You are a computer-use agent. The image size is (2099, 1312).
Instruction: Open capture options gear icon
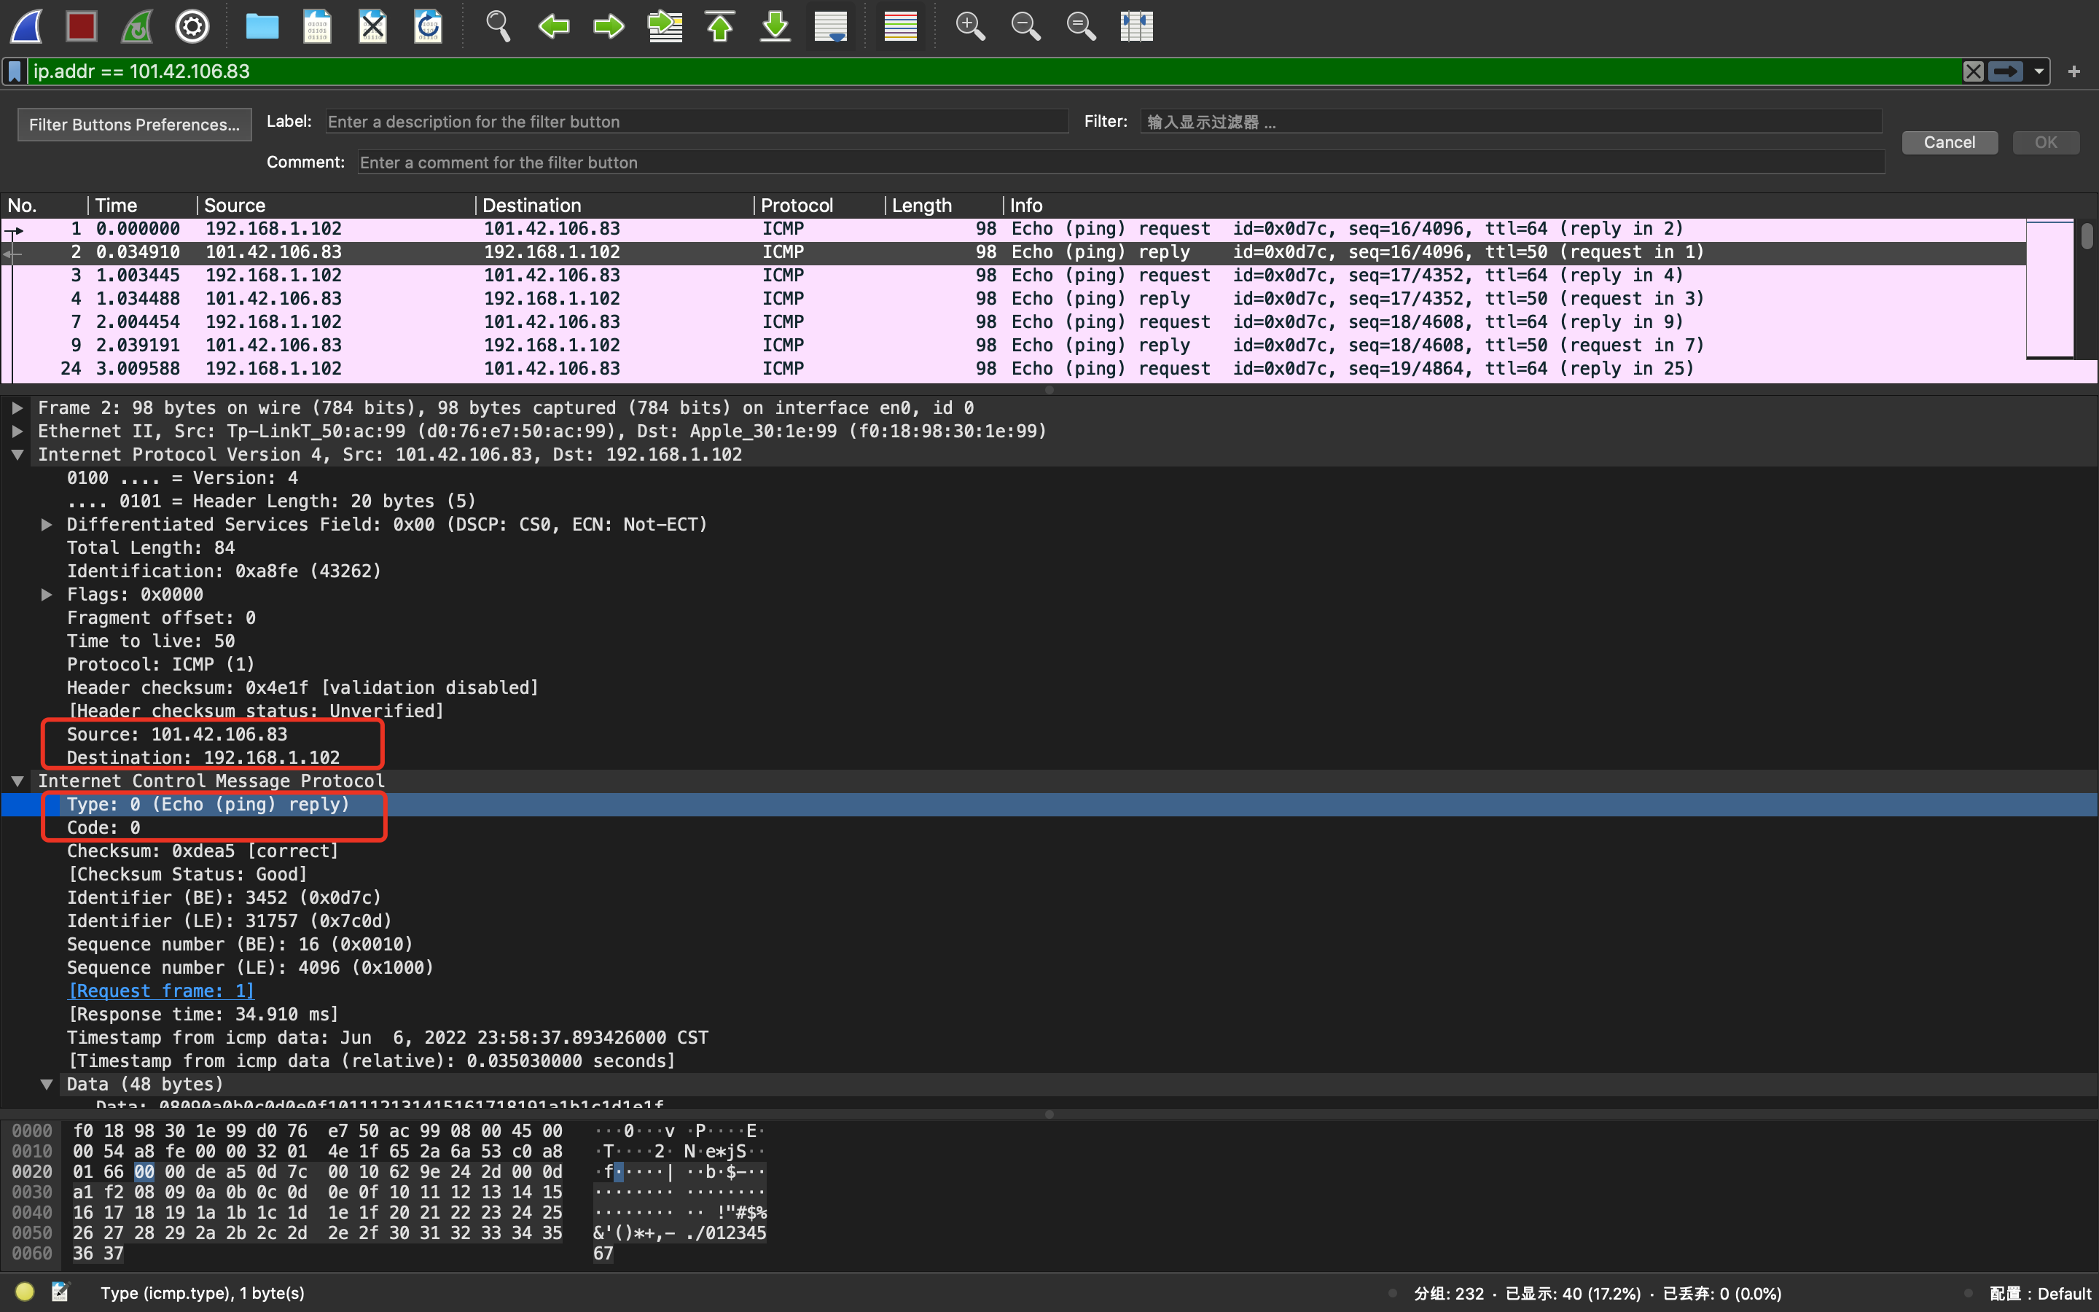[x=192, y=27]
